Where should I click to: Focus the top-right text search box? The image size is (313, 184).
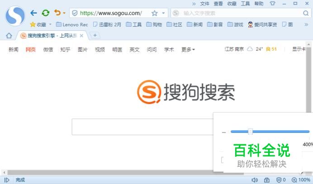tap(242, 13)
